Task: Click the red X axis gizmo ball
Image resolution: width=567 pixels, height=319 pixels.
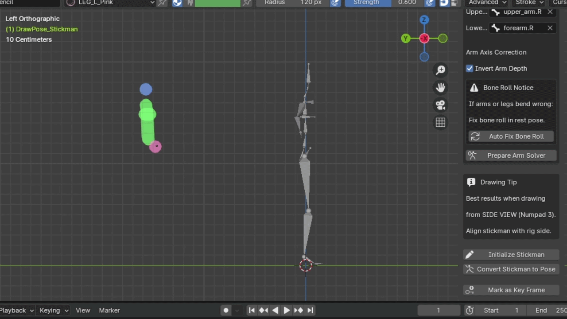Action: (x=424, y=39)
